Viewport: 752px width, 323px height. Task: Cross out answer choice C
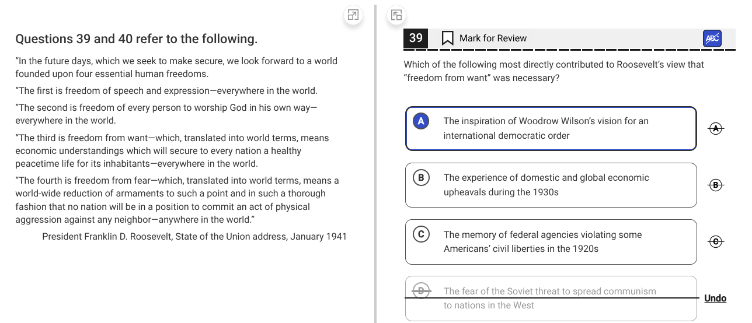pos(716,241)
